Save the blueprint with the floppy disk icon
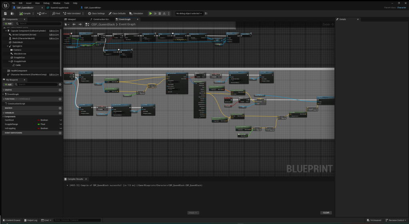 6,14
